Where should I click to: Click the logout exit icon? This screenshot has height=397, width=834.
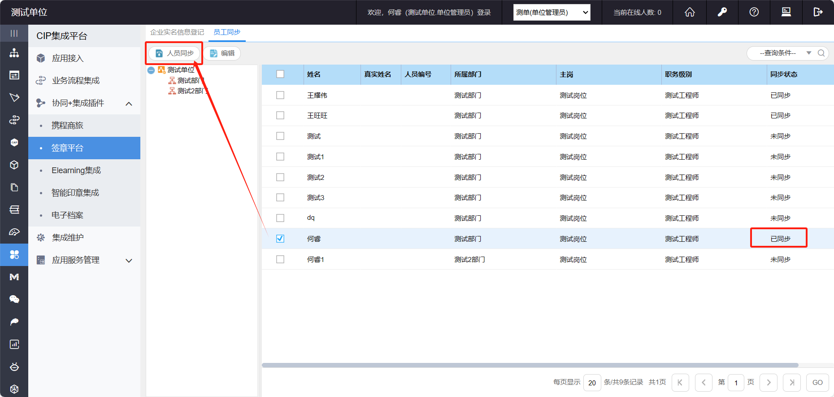(x=818, y=12)
